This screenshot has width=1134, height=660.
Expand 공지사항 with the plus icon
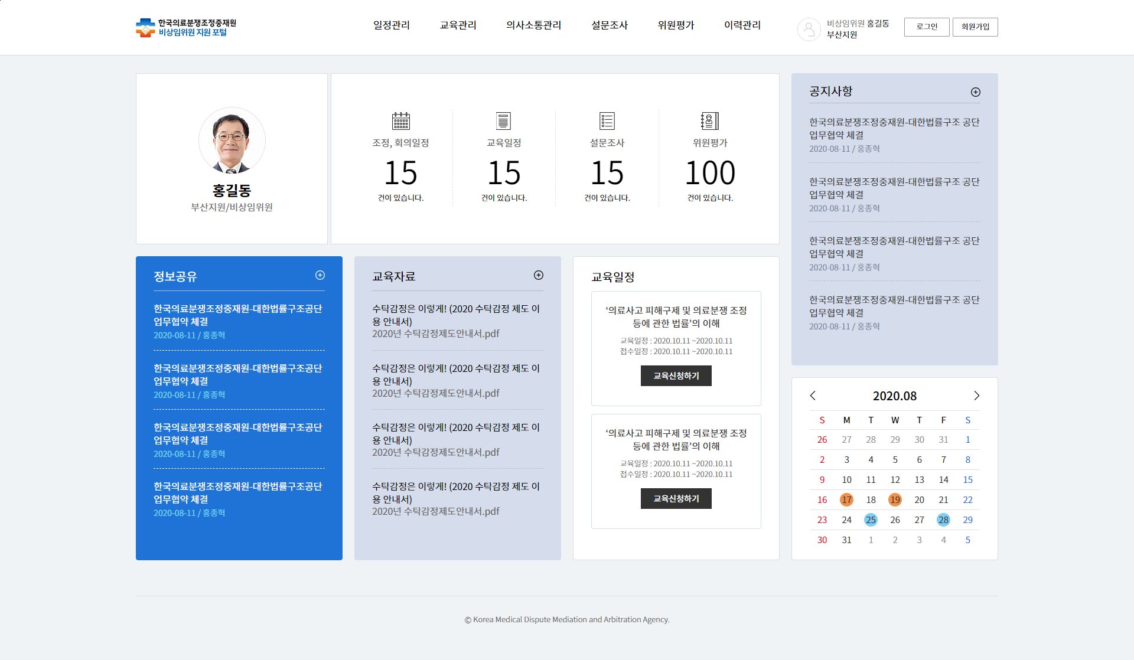pyautogui.click(x=976, y=92)
